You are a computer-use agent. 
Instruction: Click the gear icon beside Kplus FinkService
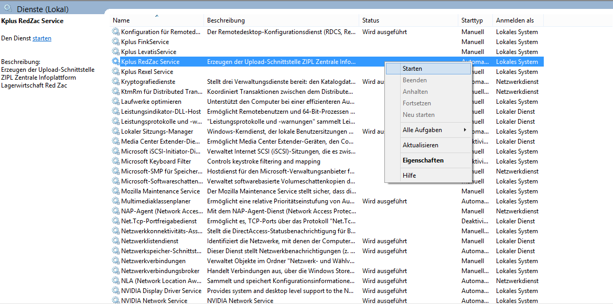pyautogui.click(x=116, y=42)
